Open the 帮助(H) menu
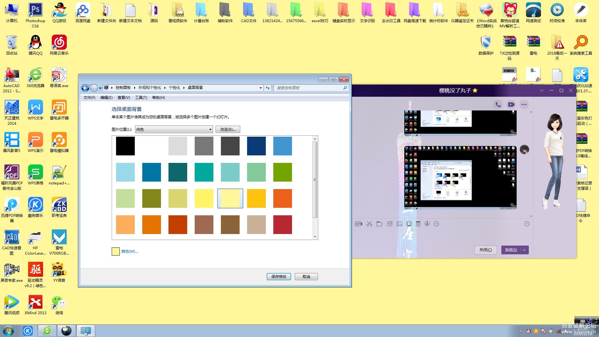 click(x=158, y=98)
